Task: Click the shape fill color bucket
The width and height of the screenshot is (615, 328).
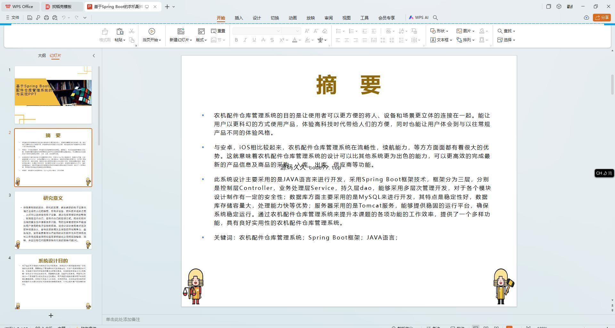Action: 482,31
